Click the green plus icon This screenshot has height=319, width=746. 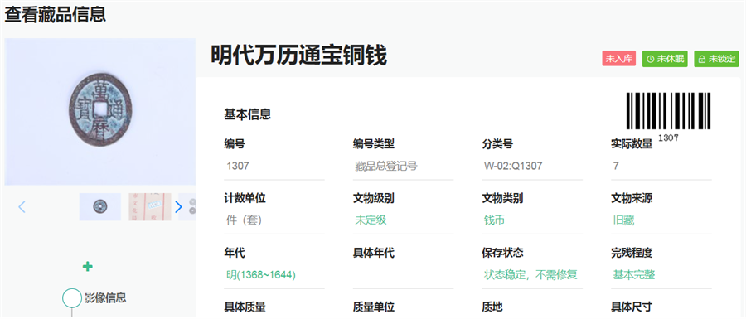[x=88, y=266]
